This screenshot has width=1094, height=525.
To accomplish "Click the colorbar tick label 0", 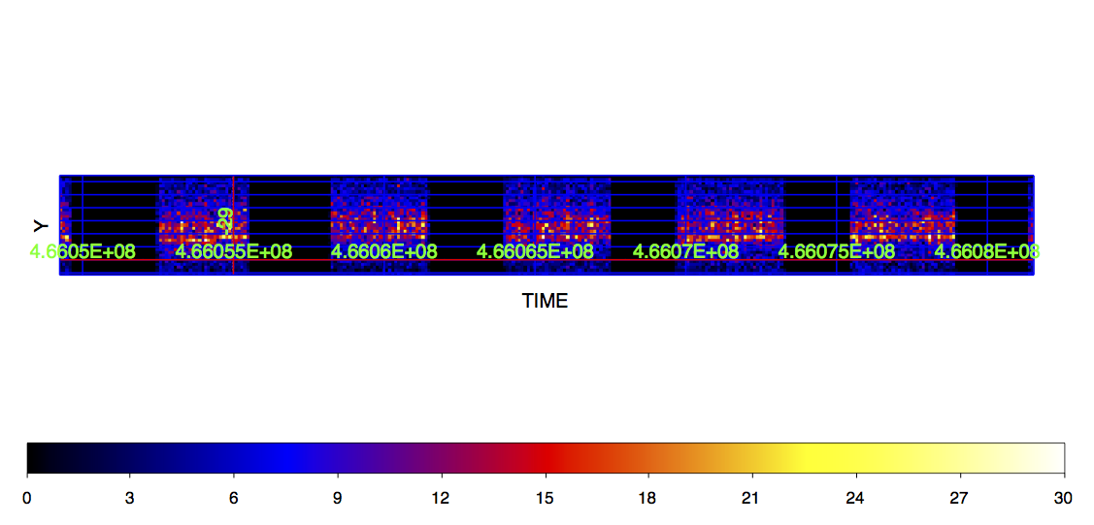I will coord(27,499).
